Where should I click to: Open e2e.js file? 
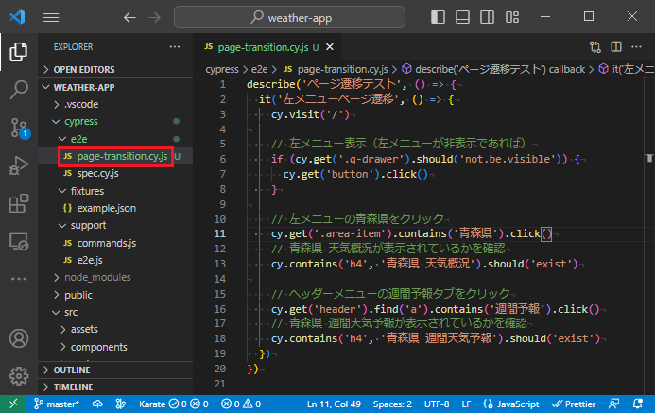tap(115, 260)
